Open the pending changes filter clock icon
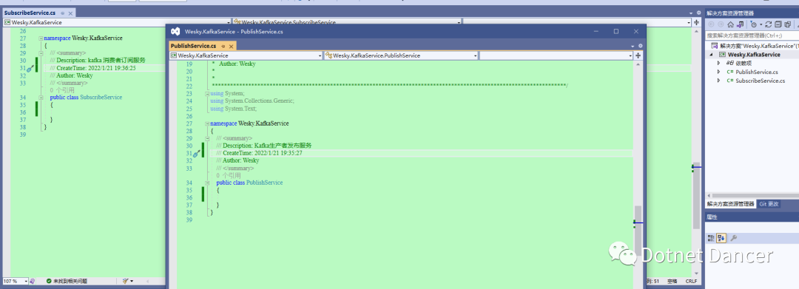Screen dimensions: 799x289 754,24
